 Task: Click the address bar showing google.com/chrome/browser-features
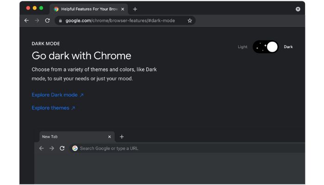(x=125, y=20)
